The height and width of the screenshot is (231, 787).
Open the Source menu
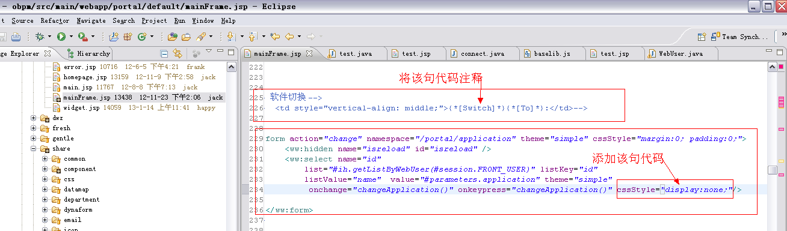[22, 20]
